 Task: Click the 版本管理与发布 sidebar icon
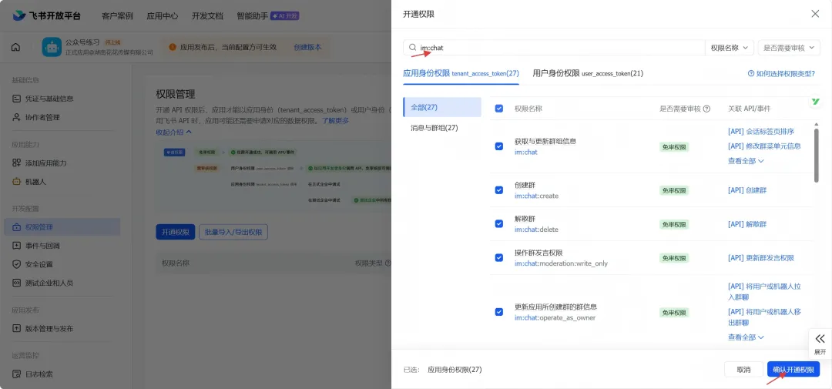[x=16, y=328]
